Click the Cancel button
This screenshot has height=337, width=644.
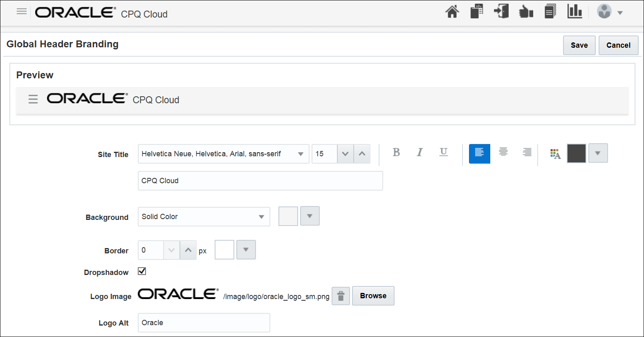[618, 45]
